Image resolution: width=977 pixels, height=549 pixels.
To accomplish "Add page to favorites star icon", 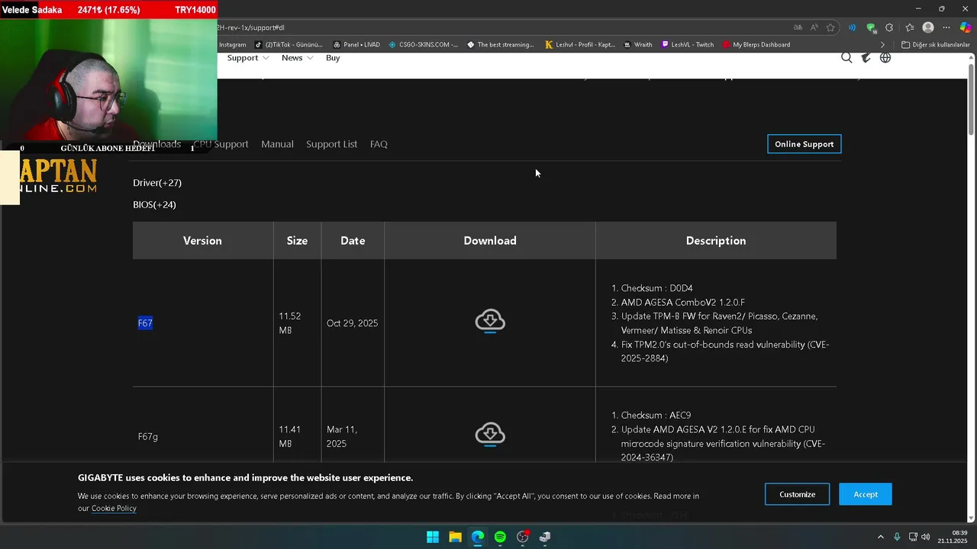I will (830, 27).
